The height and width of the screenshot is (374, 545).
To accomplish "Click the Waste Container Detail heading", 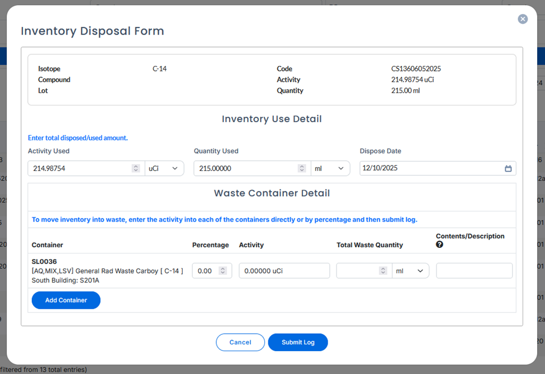I will pos(272,193).
